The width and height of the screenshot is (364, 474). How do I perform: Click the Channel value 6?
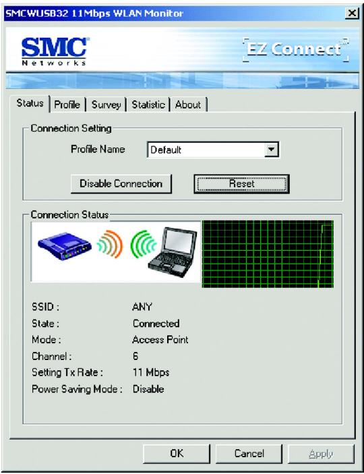pos(135,356)
